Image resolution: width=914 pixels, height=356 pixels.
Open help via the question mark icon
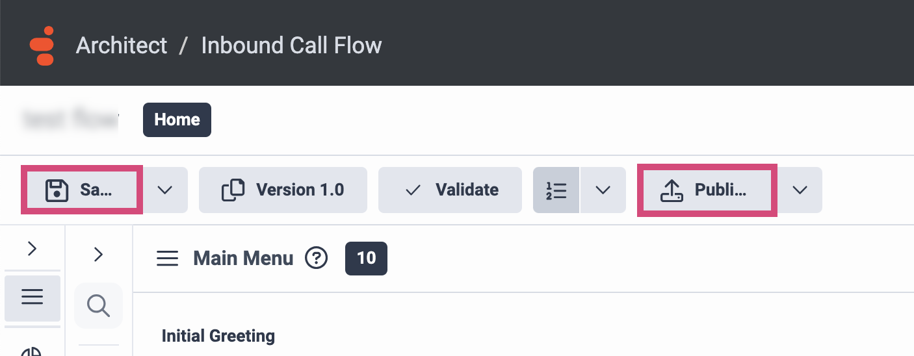(317, 259)
